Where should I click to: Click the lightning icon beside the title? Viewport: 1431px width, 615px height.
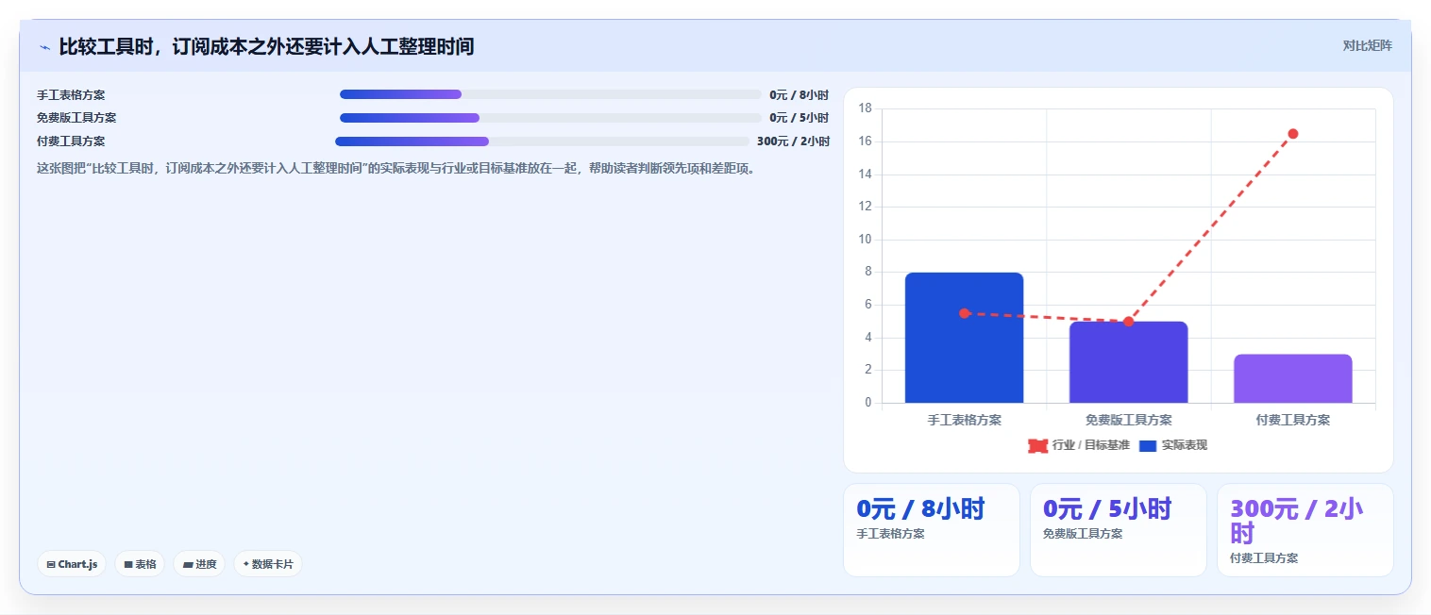[44, 46]
